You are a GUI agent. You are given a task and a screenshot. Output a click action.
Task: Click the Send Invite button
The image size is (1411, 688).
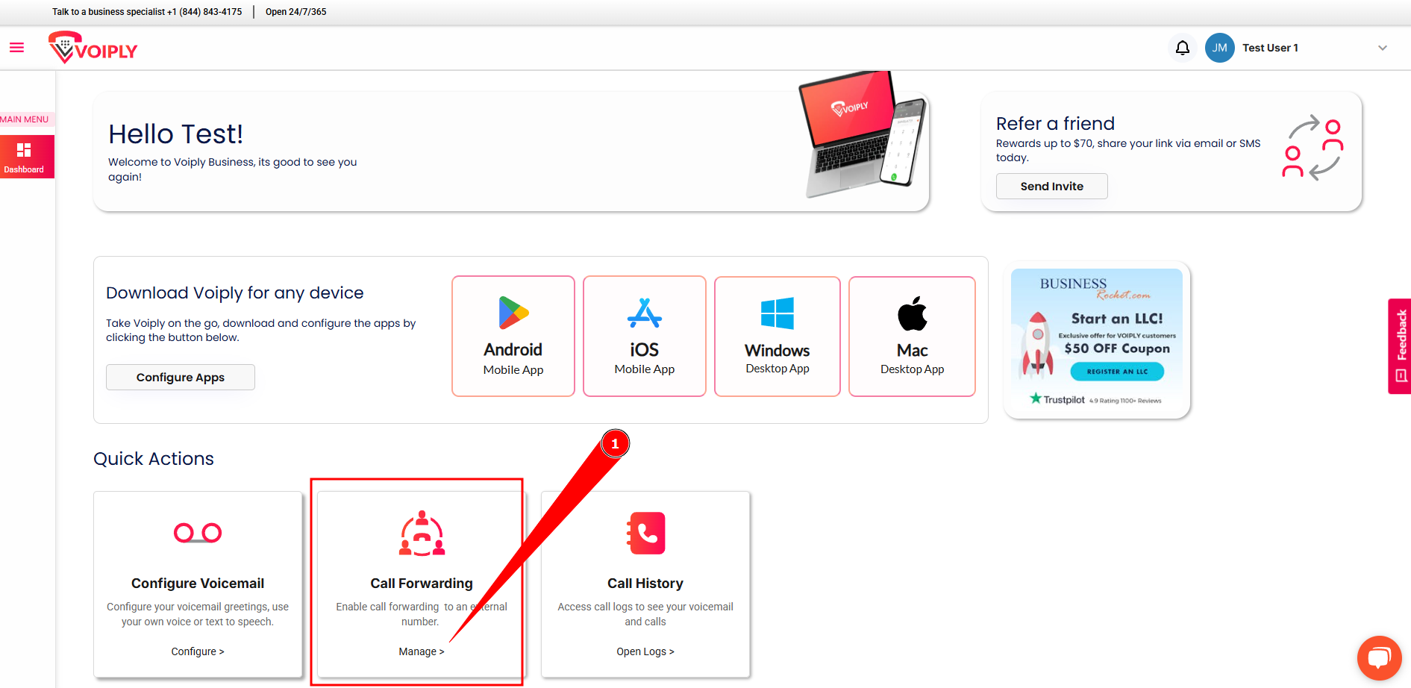click(x=1052, y=187)
